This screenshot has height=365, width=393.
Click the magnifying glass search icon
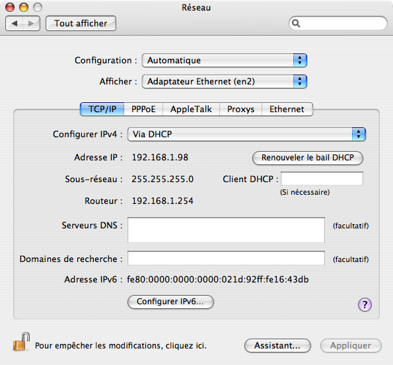(296, 23)
